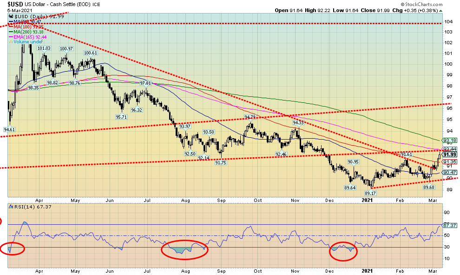Viewport: 460px width, 275px height.
Task: Click the blue MA(50) legend line marker
Action: 11,22
